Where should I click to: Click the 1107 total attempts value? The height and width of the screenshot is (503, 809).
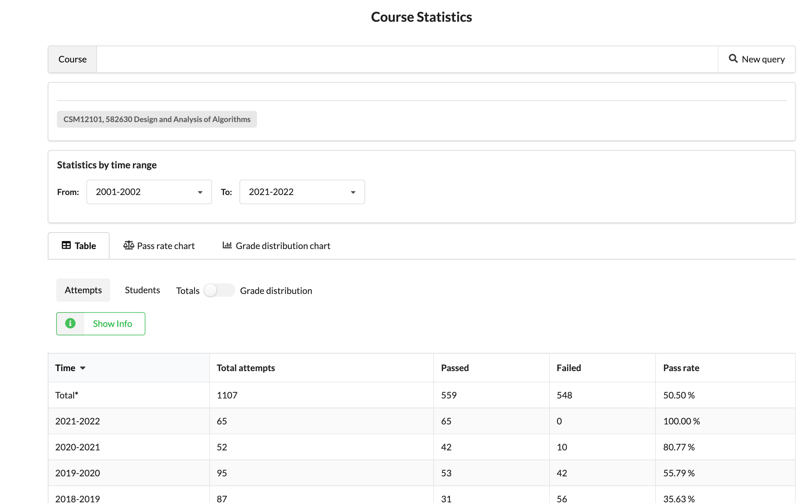[x=227, y=395]
